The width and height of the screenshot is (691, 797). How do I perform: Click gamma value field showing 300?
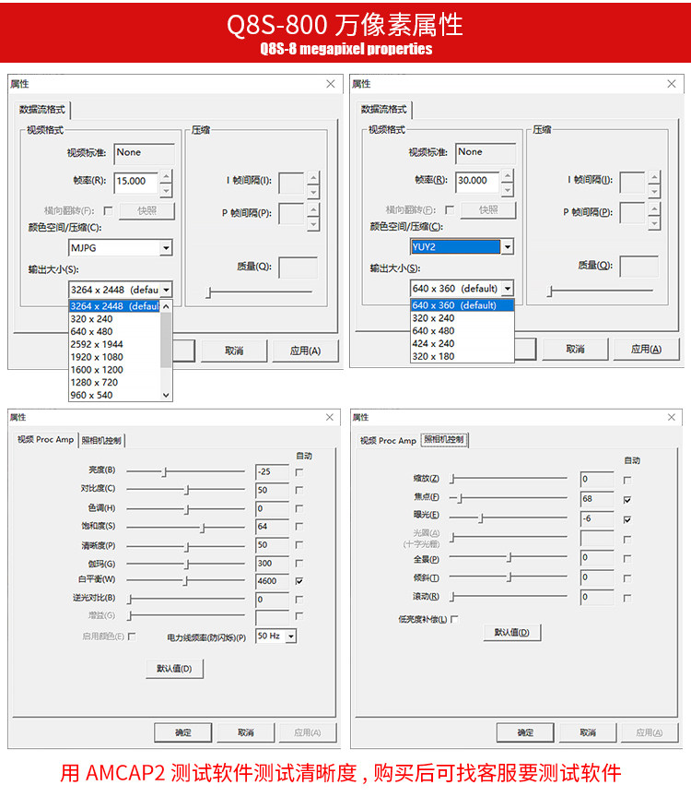point(272,564)
